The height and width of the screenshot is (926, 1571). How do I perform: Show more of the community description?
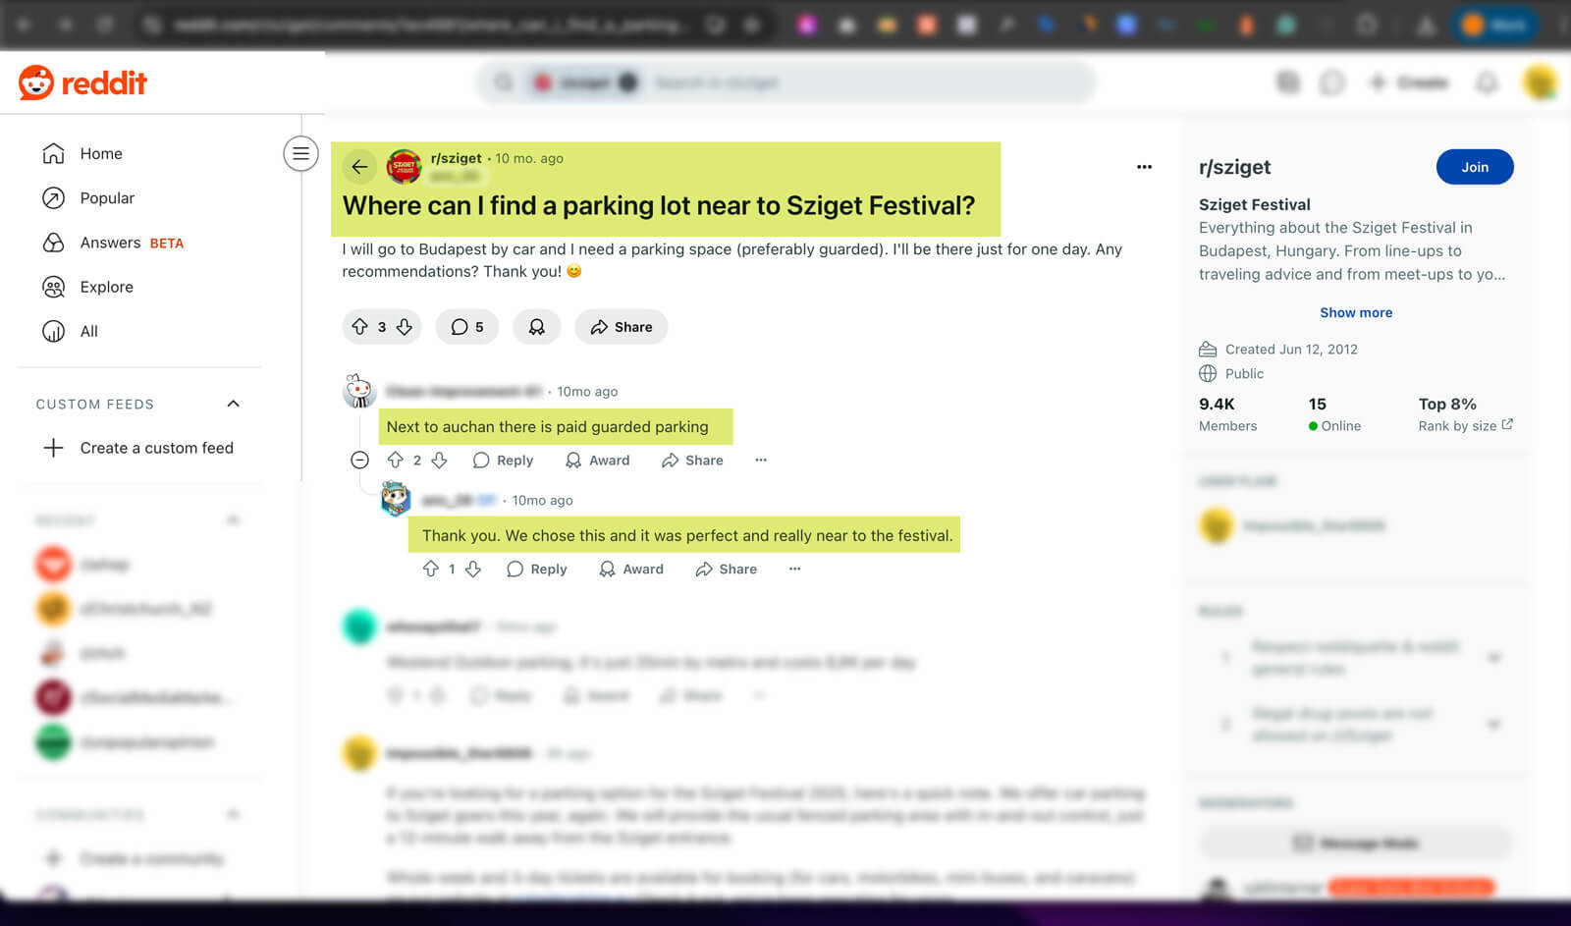pos(1356,312)
